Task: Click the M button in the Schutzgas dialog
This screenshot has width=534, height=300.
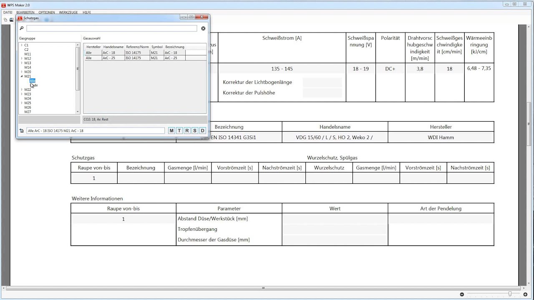Action: coord(171,131)
